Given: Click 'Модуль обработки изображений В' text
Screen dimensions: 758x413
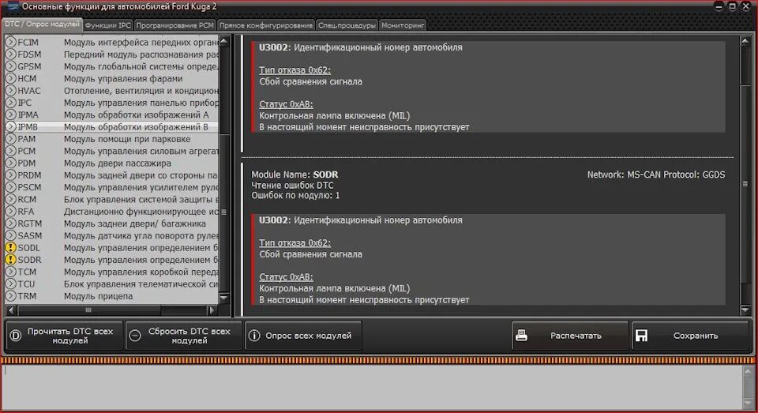Looking at the screenshot, I should point(136,126).
